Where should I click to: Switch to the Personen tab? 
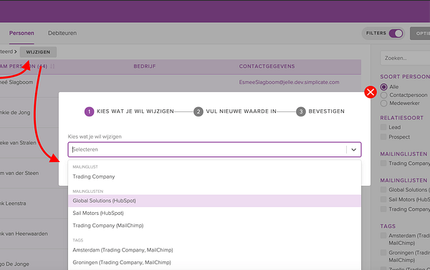(21, 33)
